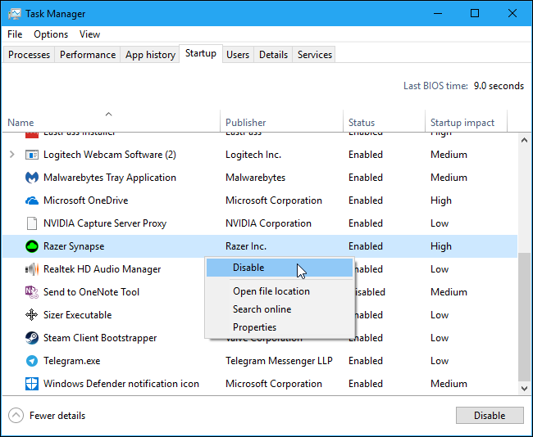Click the Steam Client Bootstrapper icon

(32, 338)
